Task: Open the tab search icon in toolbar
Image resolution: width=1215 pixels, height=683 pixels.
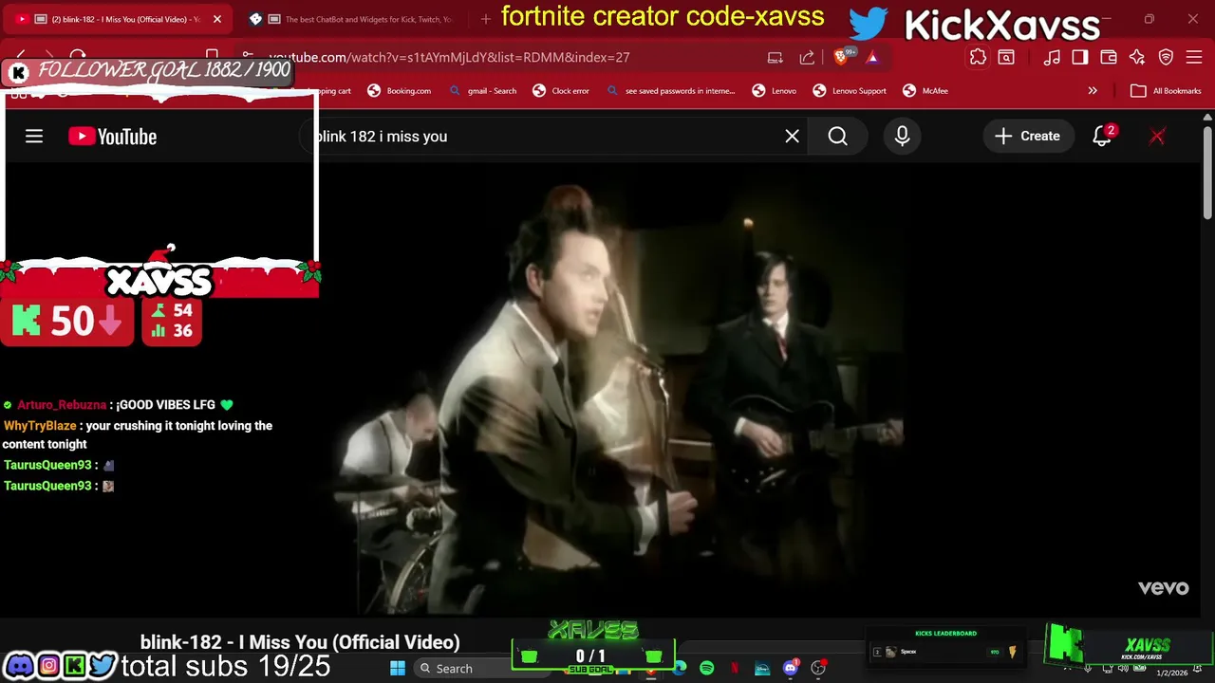Action: point(1006,57)
